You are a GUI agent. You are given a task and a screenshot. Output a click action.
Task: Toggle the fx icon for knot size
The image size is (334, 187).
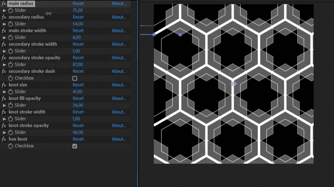(x=4, y=85)
